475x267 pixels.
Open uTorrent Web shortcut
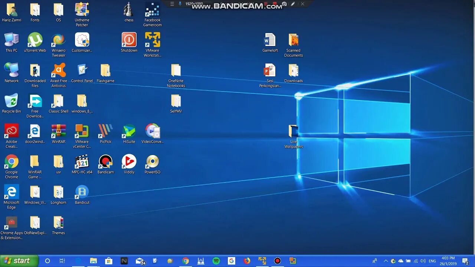coord(35,43)
